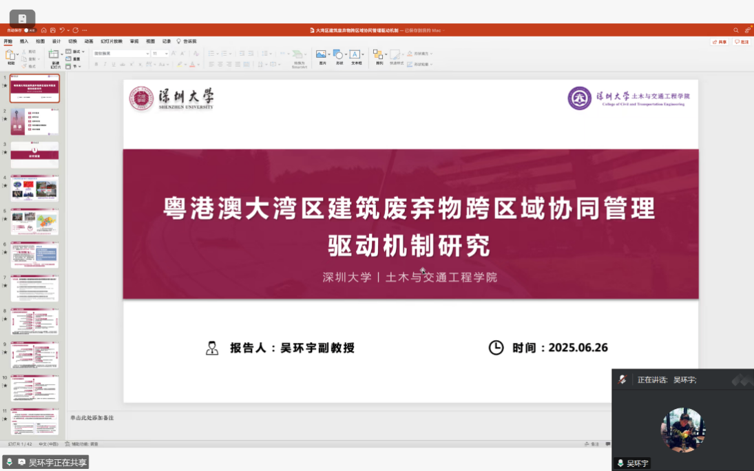
Task: Insert a new slide with 新建幻灯片
Action: click(x=54, y=59)
